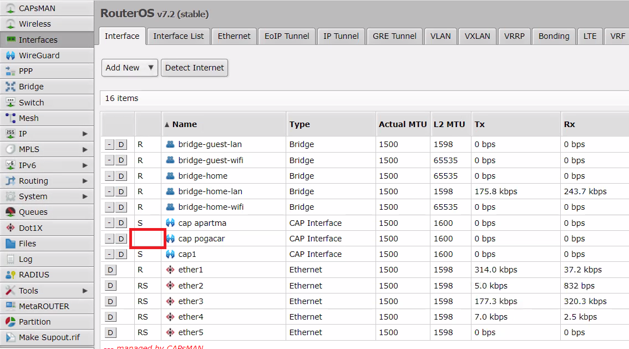Switch to the Interface List tab
Screen dimensions: 629x349
pos(179,36)
